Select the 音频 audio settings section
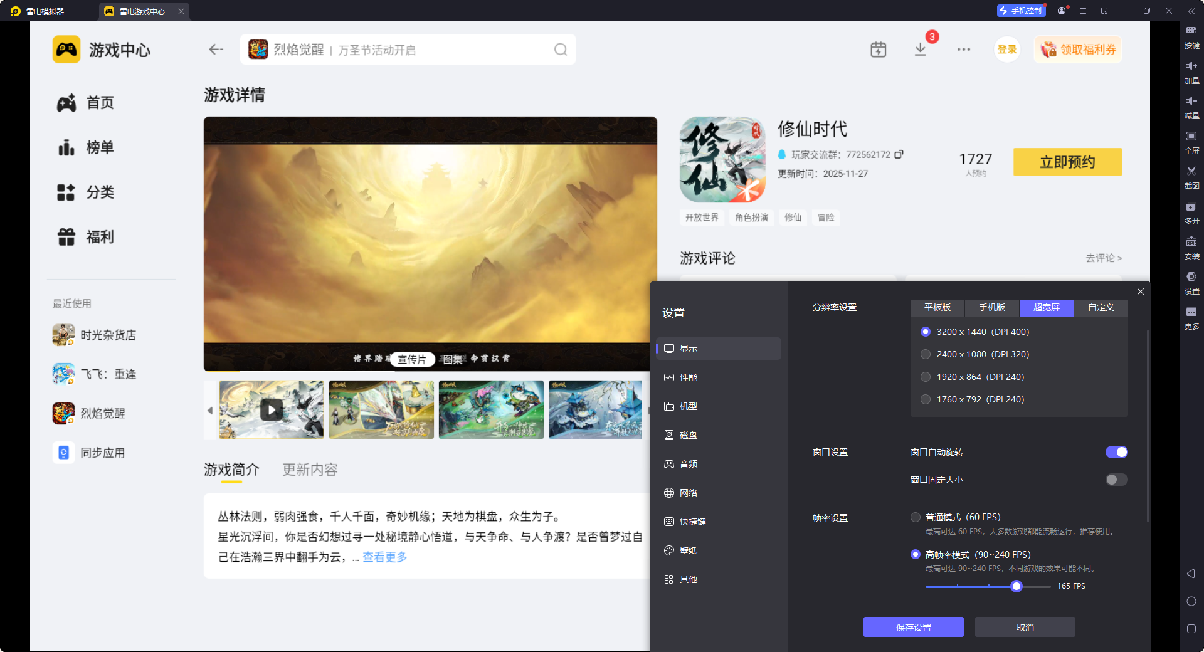 [687, 463]
